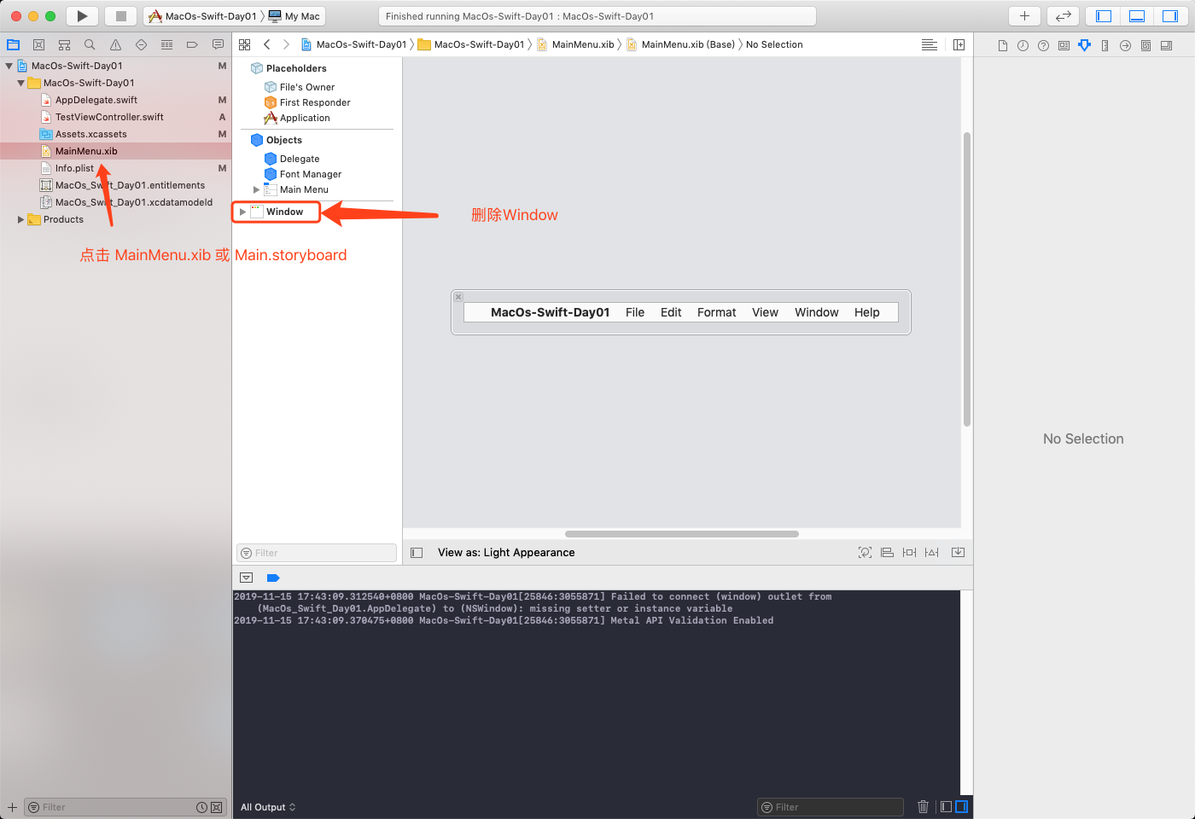Viewport: 1195px width, 819px height.
Task: Click the document outline Filter field
Action: tap(317, 553)
